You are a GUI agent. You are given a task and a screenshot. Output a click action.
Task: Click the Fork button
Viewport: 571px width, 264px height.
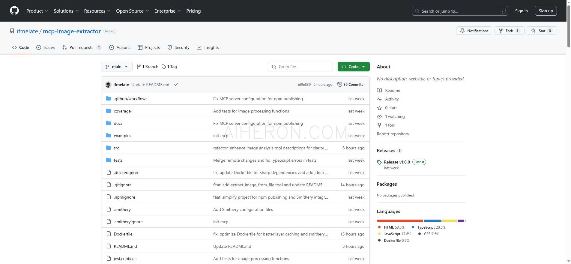pyautogui.click(x=509, y=31)
